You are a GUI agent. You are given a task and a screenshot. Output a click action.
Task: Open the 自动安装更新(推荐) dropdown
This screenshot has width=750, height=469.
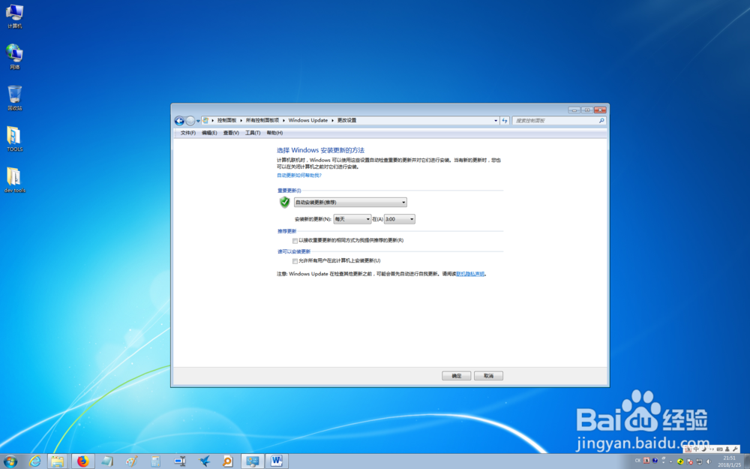(350, 203)
